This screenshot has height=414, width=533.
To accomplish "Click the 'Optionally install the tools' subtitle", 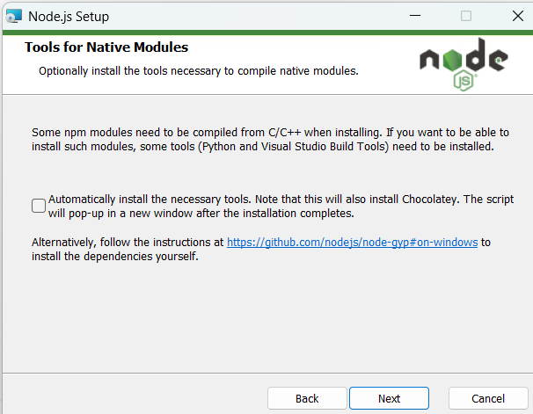I will [198, 70].
